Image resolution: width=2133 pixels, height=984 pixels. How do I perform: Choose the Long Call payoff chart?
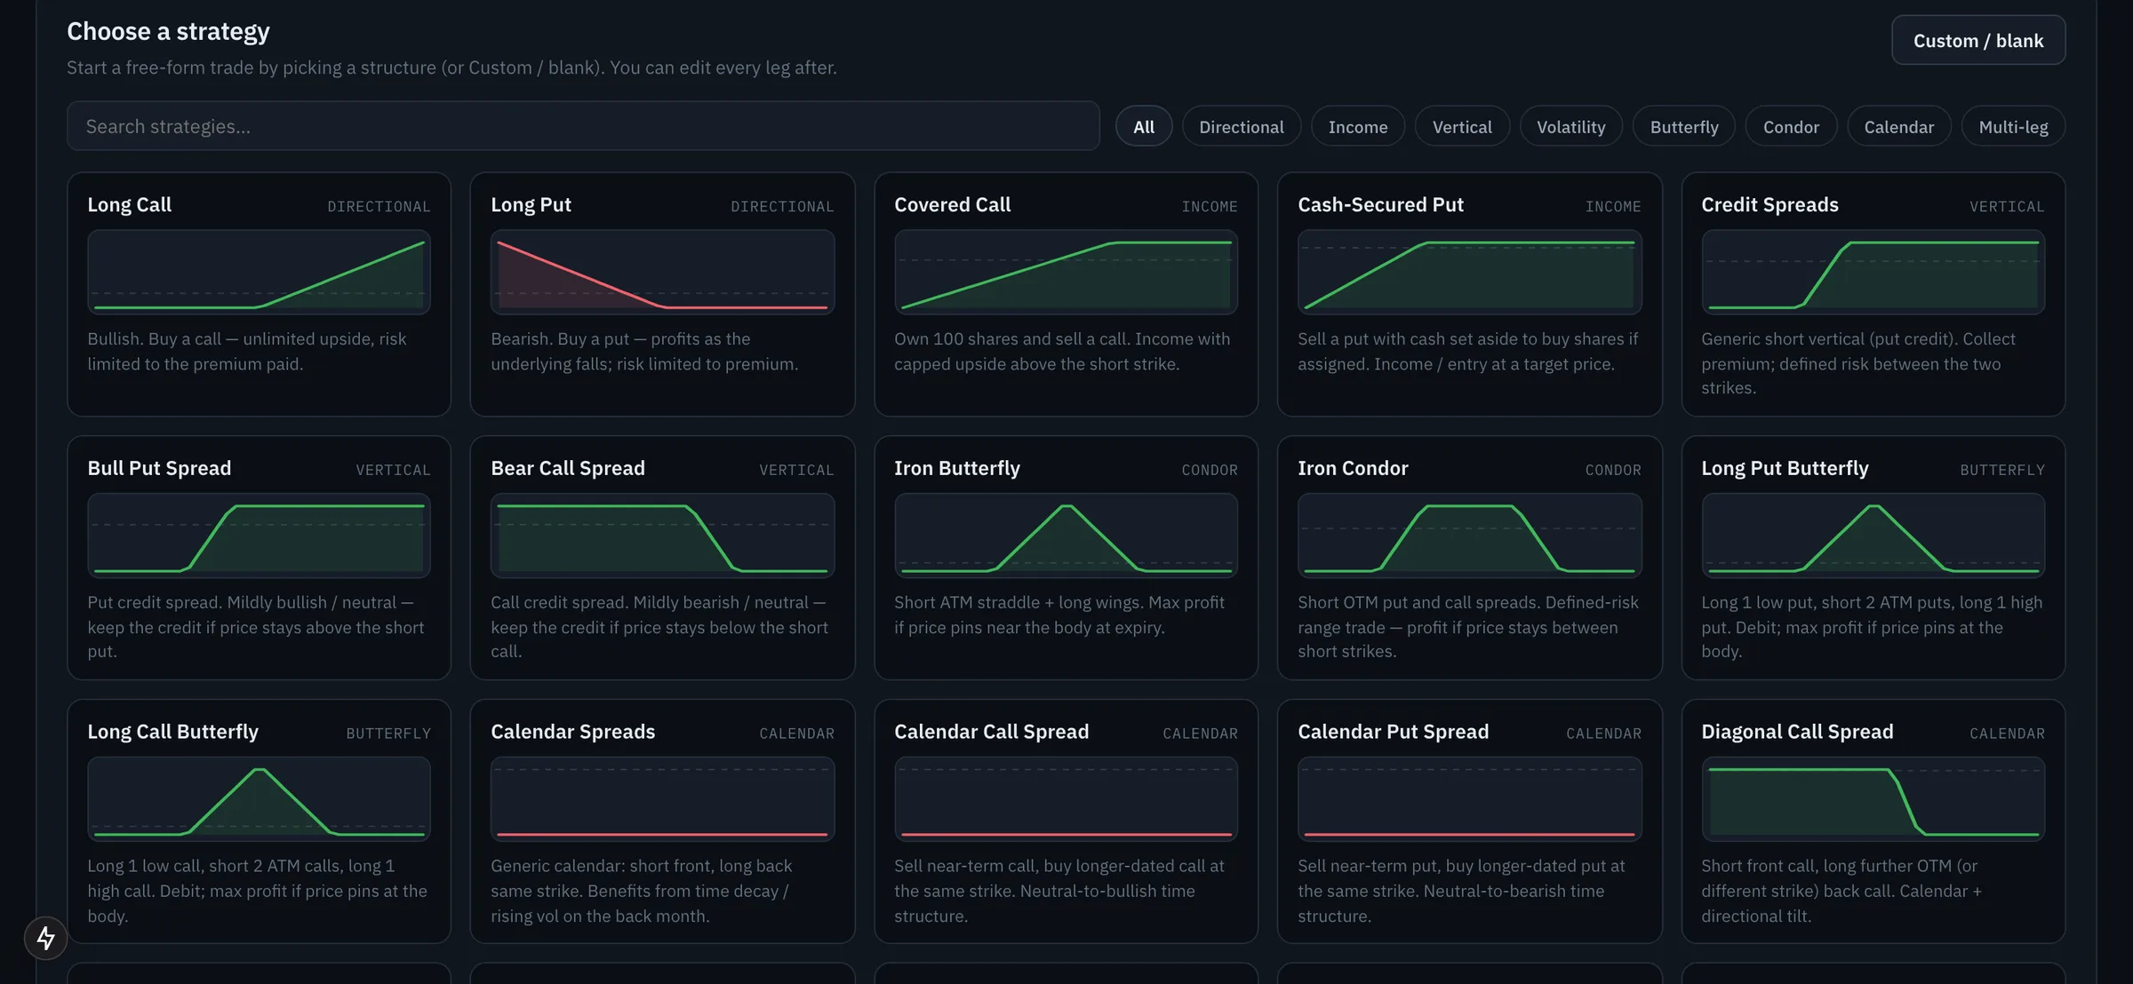click(259, 272)
